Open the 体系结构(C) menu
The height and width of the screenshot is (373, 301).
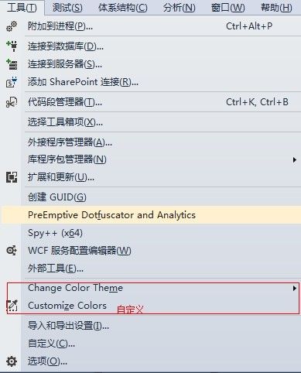point(123,8)
